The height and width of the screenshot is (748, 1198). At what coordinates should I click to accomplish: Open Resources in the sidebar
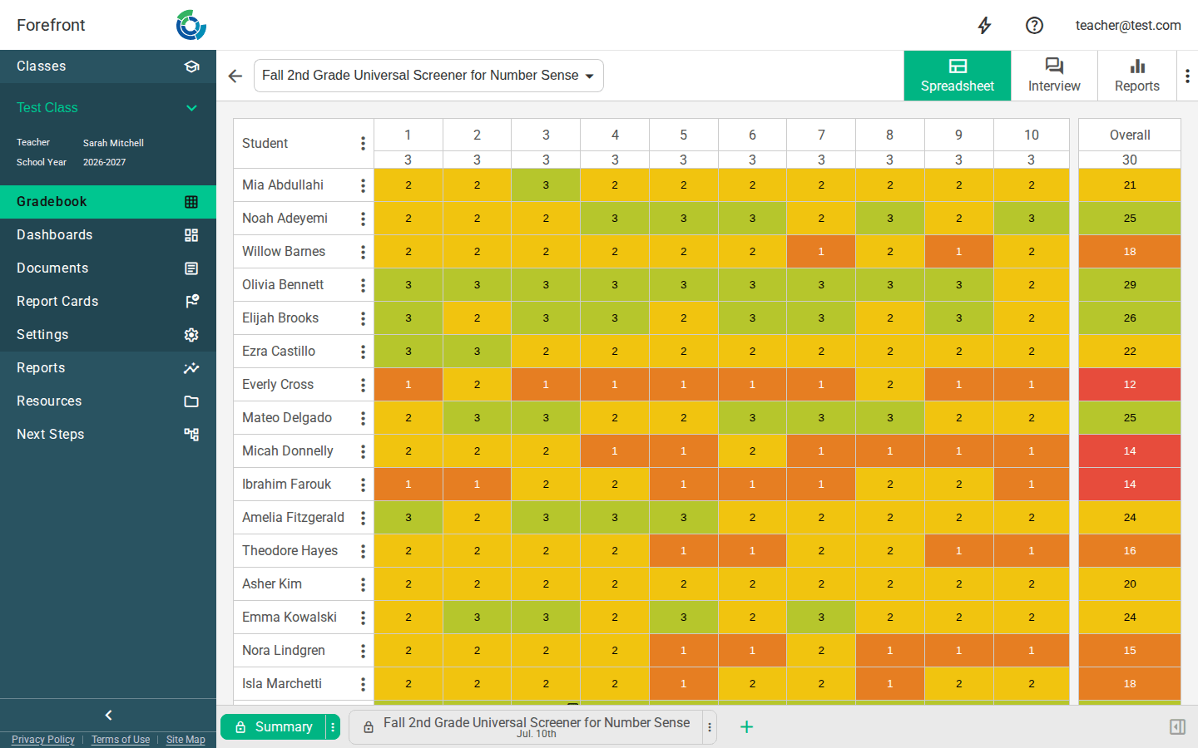[108, 401]
